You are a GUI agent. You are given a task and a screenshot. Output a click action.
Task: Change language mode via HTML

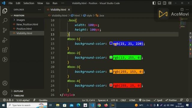(x=132, y=100)
